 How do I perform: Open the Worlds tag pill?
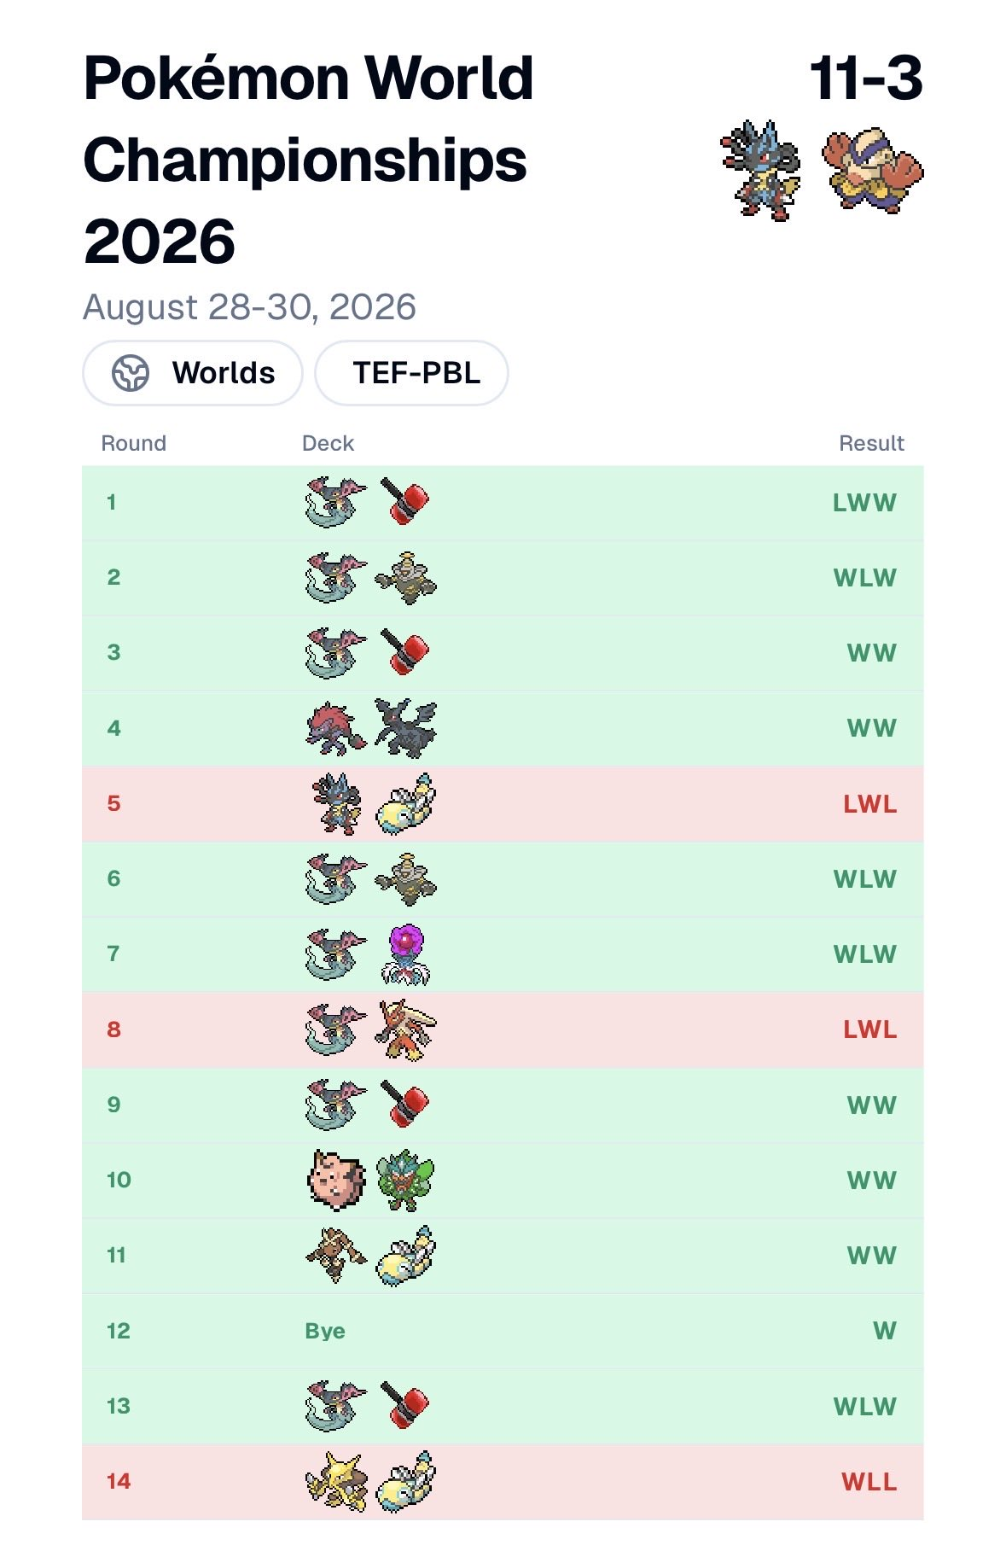click(193, 373)
